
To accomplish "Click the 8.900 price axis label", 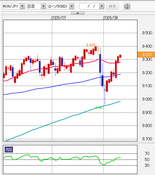I will (147, 112).
